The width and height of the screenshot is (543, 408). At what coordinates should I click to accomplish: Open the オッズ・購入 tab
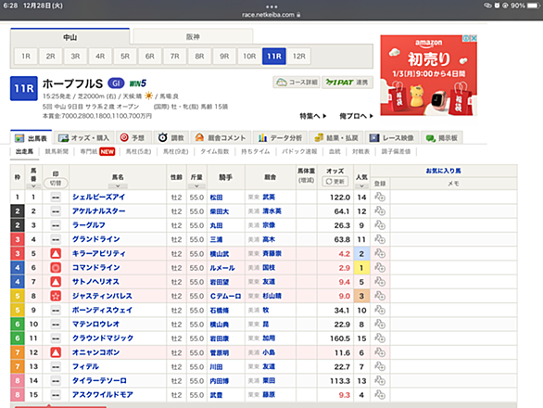click(x=84, y=137)
